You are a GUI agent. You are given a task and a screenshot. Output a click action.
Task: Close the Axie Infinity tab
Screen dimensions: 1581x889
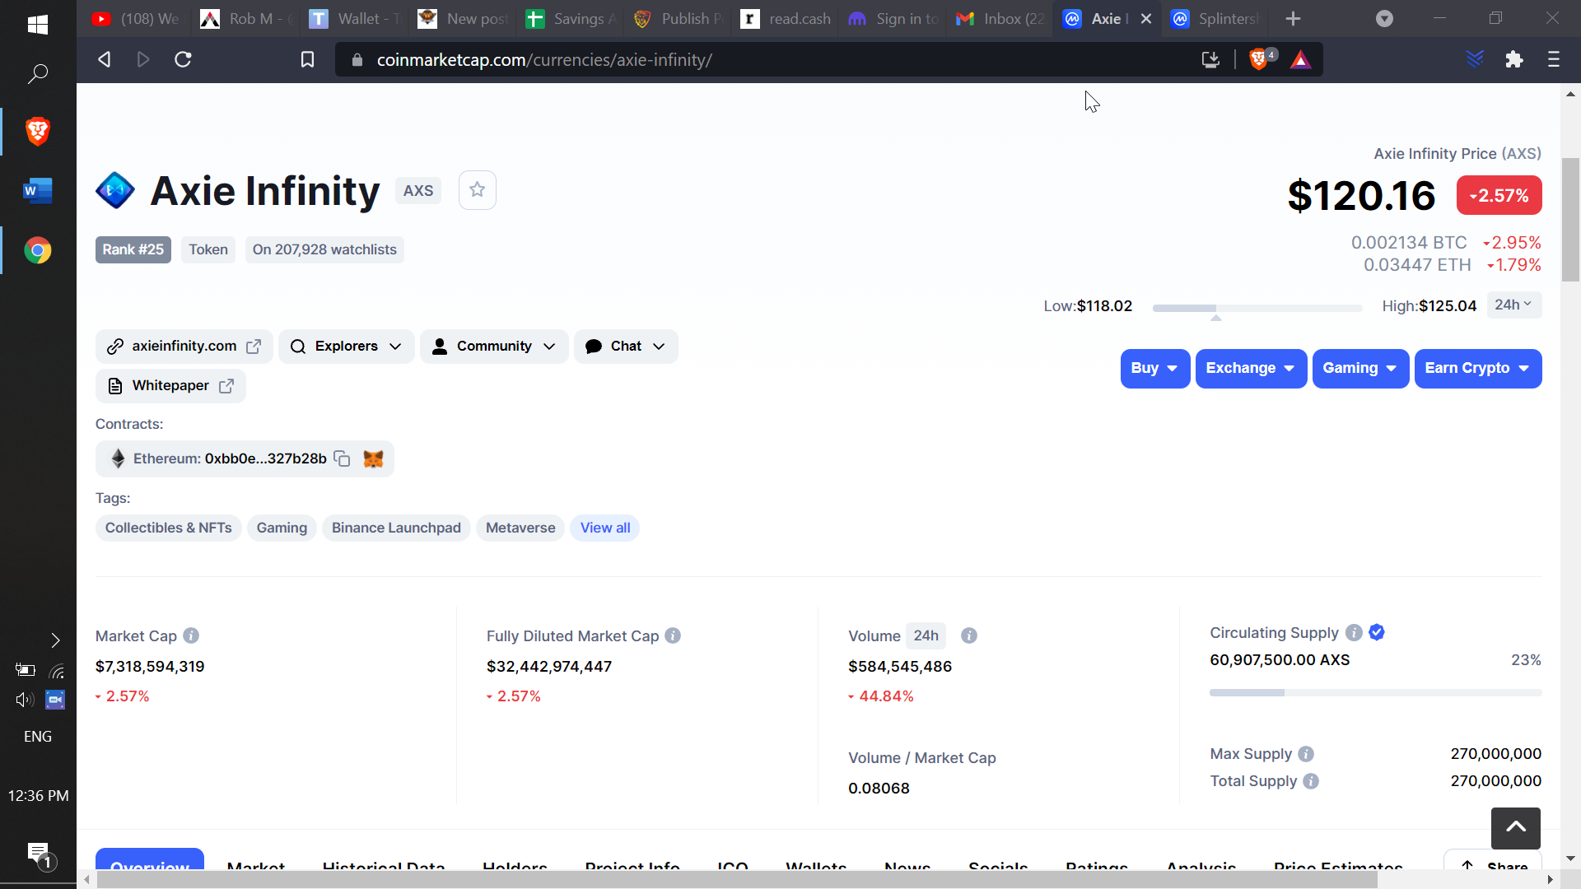[1146, 19]
